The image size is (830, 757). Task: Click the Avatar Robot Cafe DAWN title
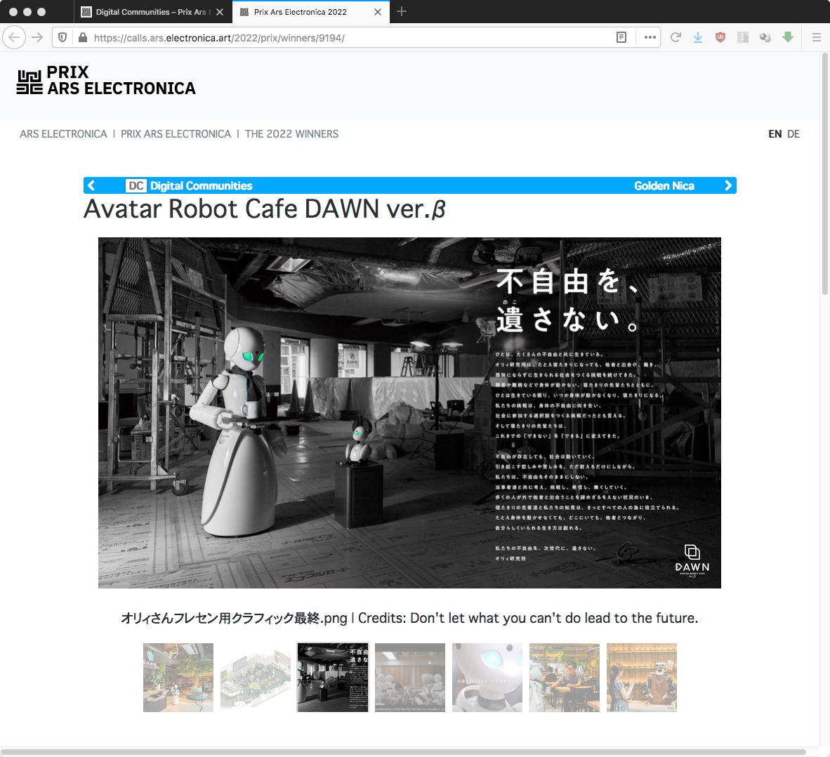tap(265, 209)
